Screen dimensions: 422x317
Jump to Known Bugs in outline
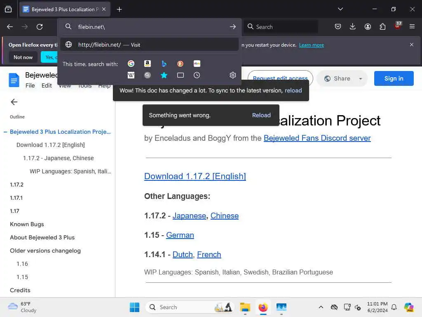tap(27, 224)
